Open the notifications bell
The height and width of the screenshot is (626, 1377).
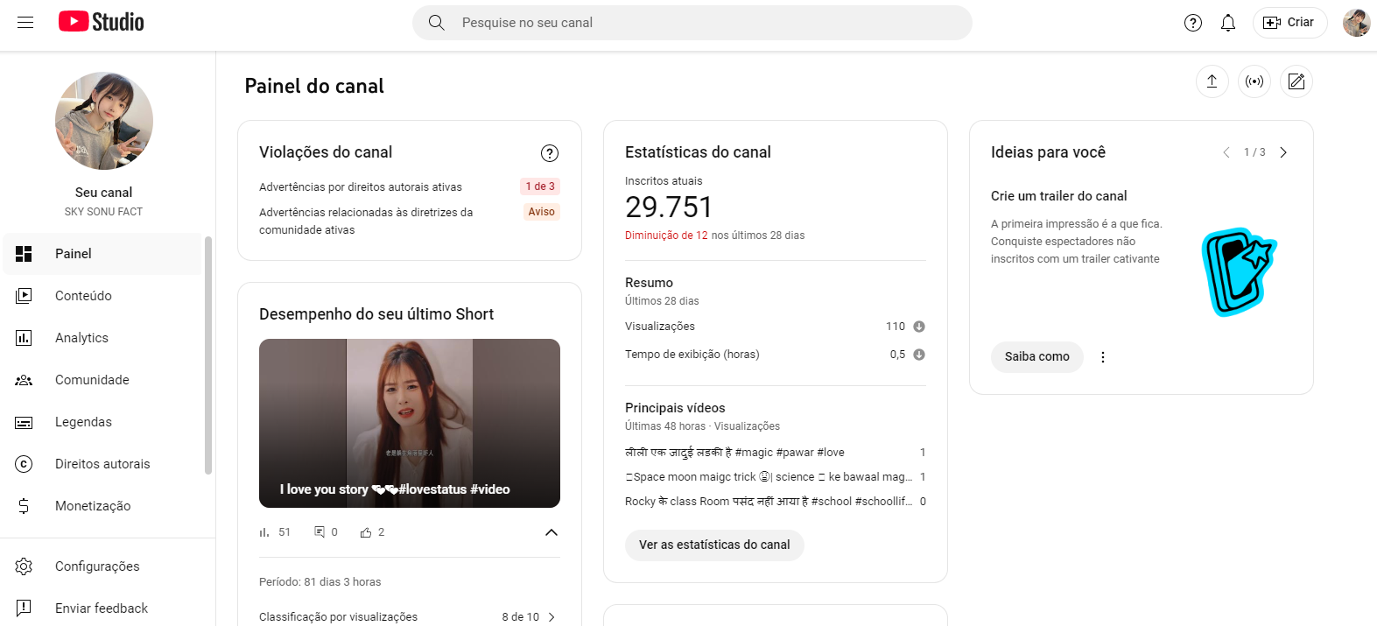pyautogui.click(x=1227, y=23)
